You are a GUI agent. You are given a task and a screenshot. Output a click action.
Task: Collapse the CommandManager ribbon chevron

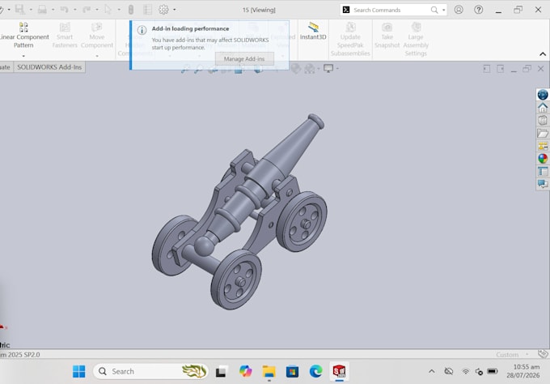[x=543, y=53]
